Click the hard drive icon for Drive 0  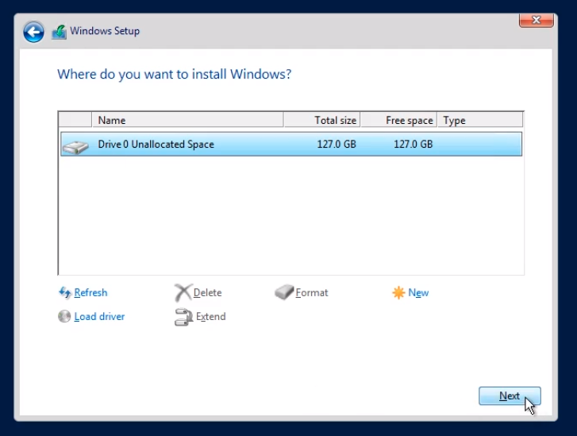tap(75, 147)
